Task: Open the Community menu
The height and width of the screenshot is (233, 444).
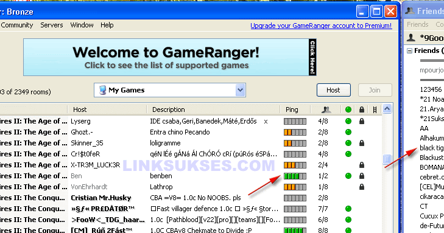Action: (16, 25)
